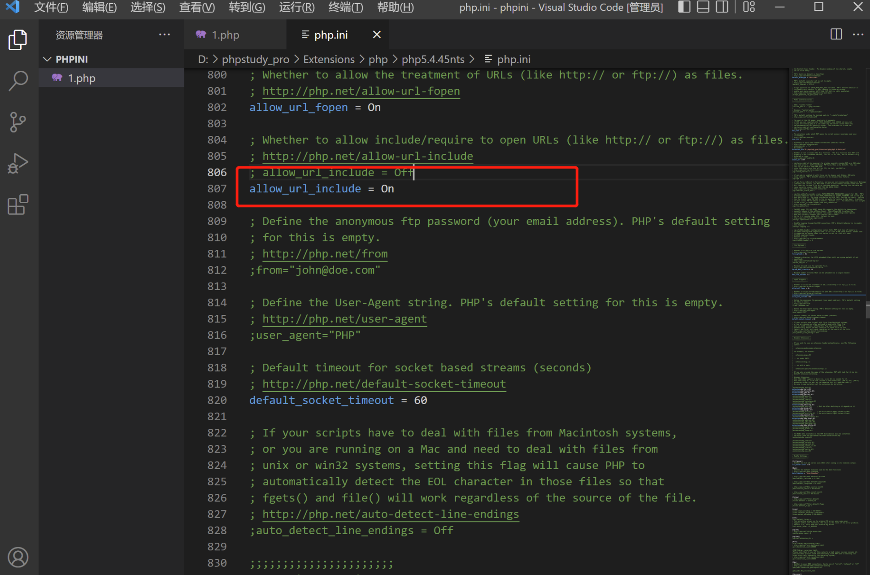Open the Accounts menu icon
Screen dimensions: 870x575
tap(18, 557)
